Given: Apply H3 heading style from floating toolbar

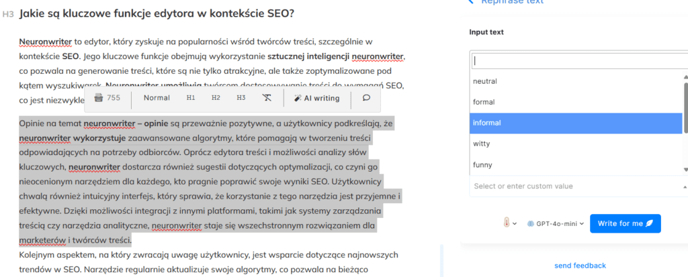Looking at the screenshot, I should pos(241,98).
